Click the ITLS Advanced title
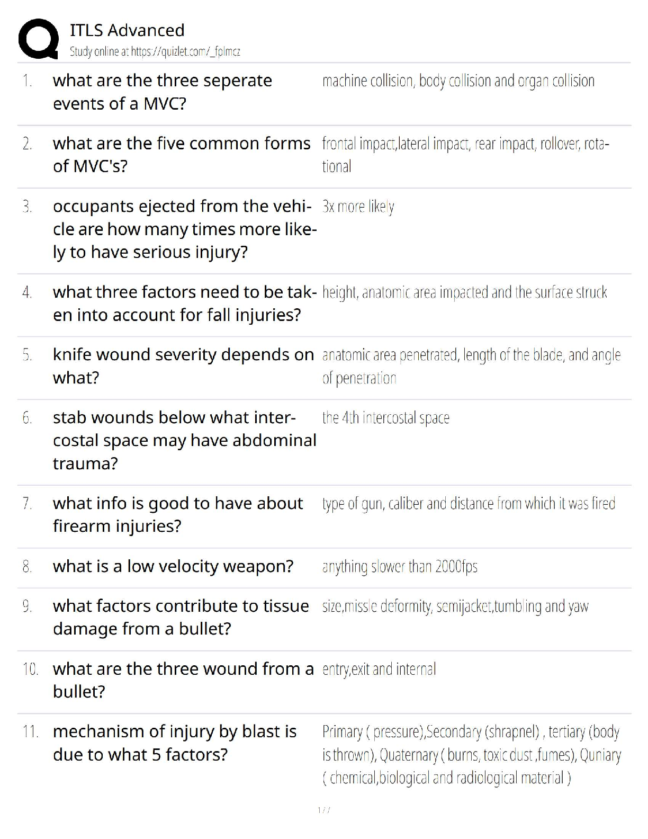 (x=127, y=30)
